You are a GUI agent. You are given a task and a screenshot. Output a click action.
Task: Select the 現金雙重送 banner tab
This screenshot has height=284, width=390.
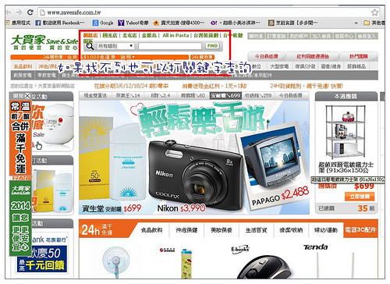click(x=95, y=95)
